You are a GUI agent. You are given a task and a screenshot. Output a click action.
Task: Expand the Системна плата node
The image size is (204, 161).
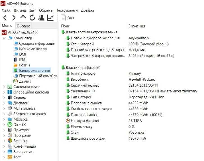tap(4, 87)
